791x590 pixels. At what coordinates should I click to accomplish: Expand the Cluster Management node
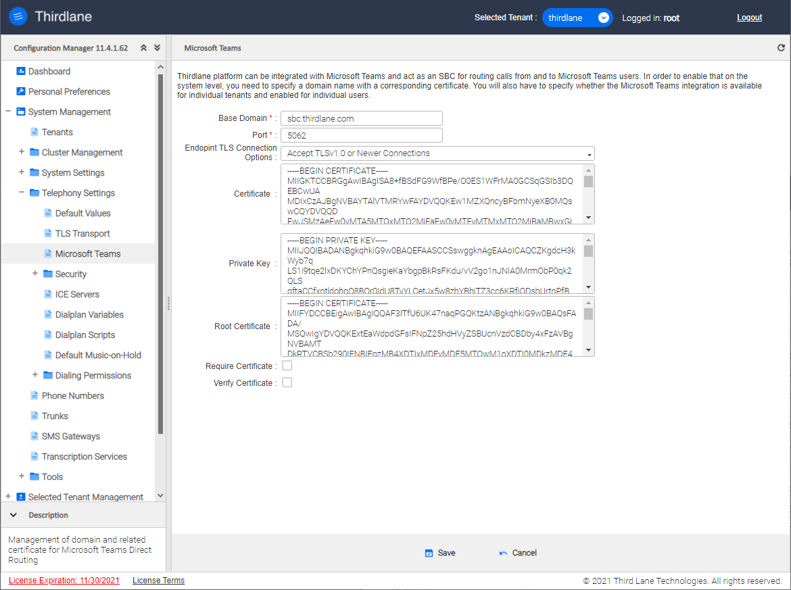[21, 151]
